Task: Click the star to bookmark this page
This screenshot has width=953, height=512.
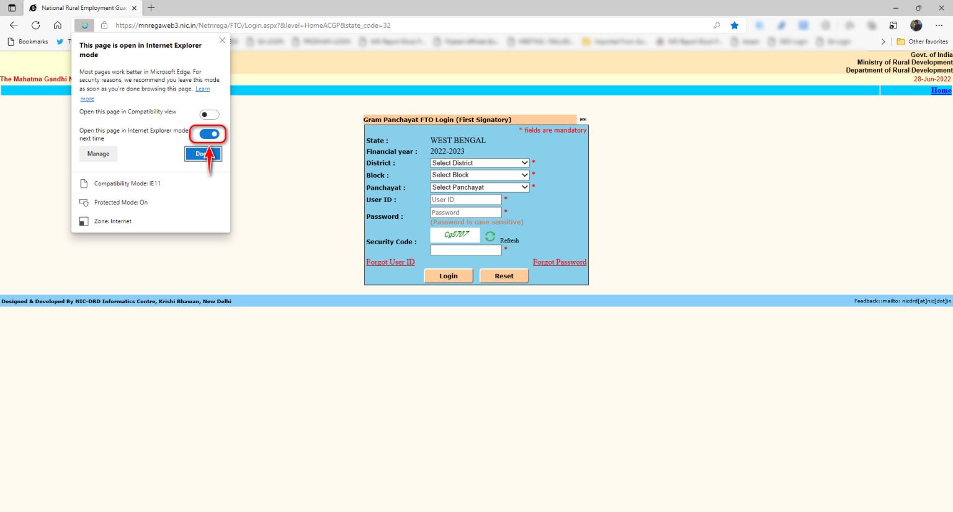Action: (x=735, y=25)
